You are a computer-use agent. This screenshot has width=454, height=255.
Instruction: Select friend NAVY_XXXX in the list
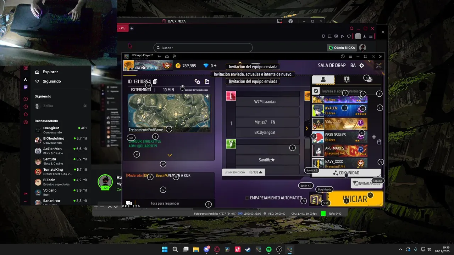pos(340,163)
